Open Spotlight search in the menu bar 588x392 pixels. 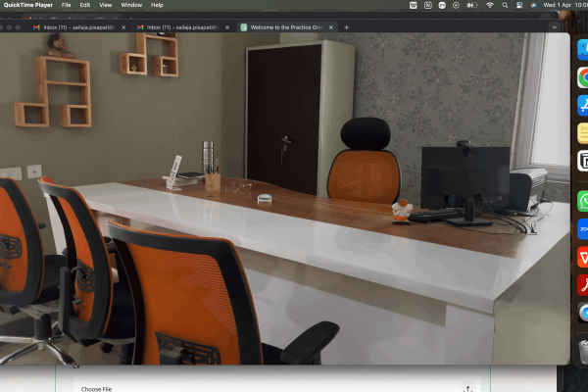click(x=505, y=5)
